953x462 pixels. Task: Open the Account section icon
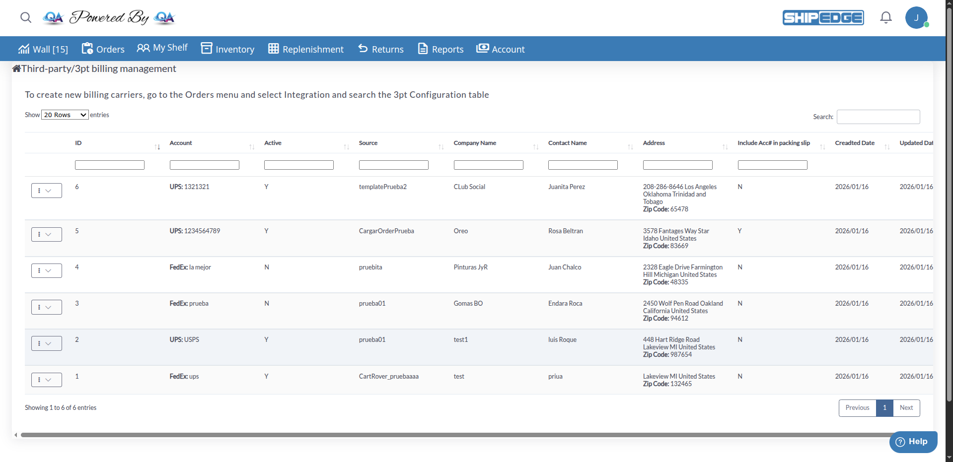482,48
